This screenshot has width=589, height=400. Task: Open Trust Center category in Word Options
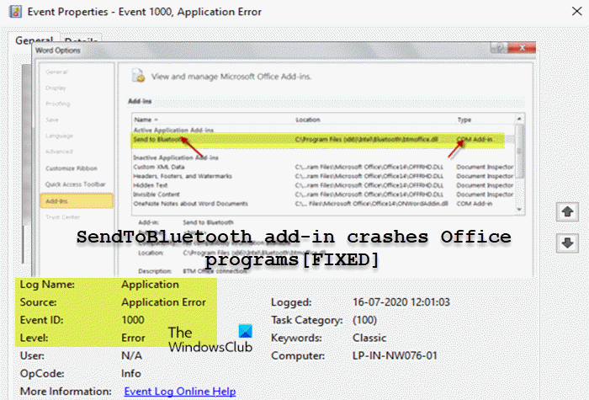click(x=63, y=217)
